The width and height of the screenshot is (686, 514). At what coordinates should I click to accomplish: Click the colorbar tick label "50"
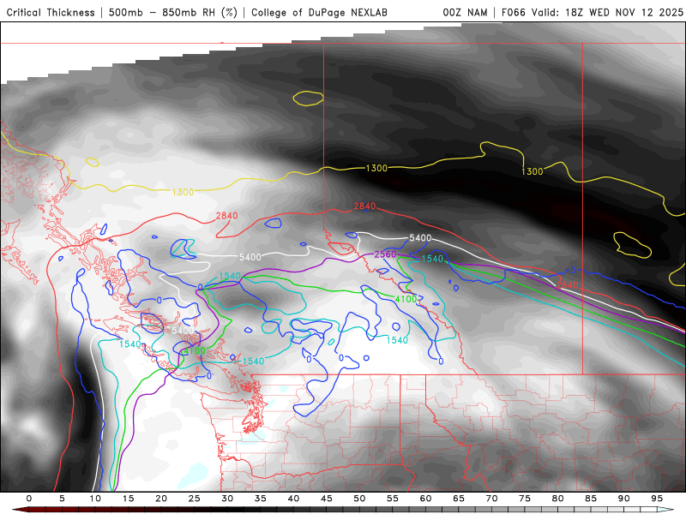pos(359,499)
